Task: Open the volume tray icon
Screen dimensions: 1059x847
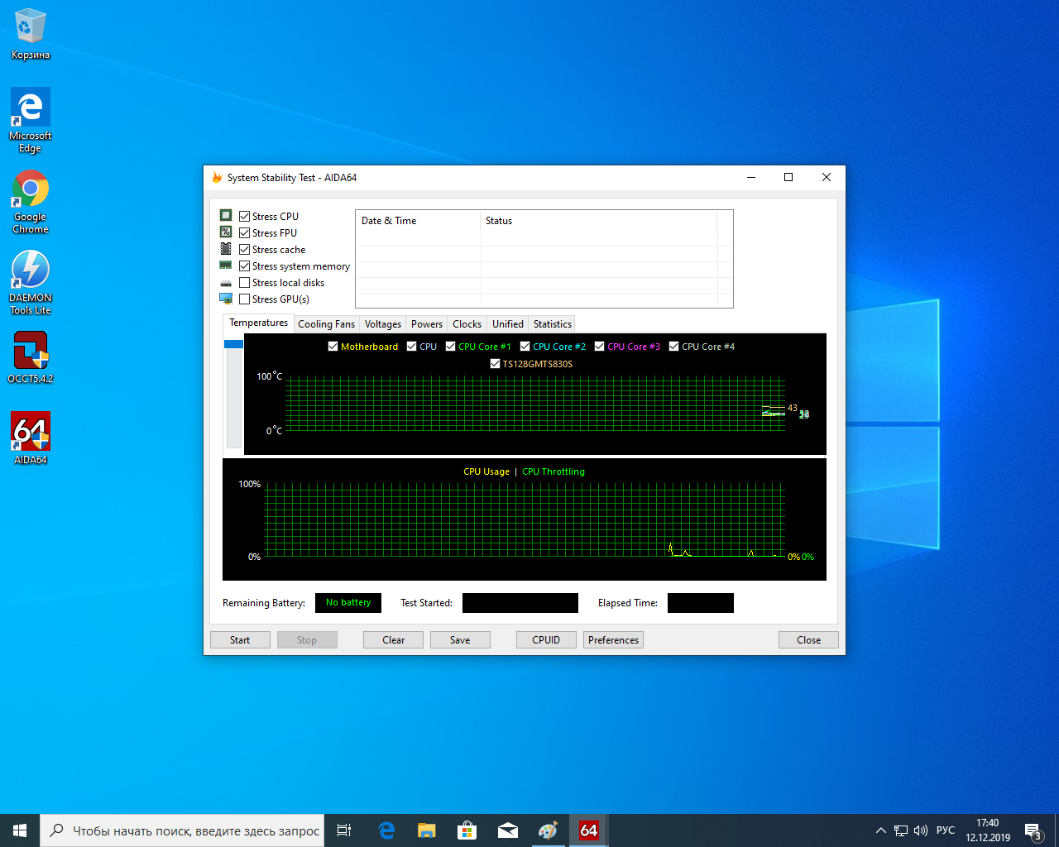Action: (921, 830)
